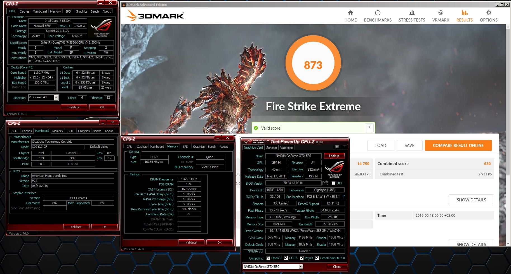The image size is (511, 274).
Task: Click NB Frequency value '2999.3 MHz'
Action: coord(210,167)
